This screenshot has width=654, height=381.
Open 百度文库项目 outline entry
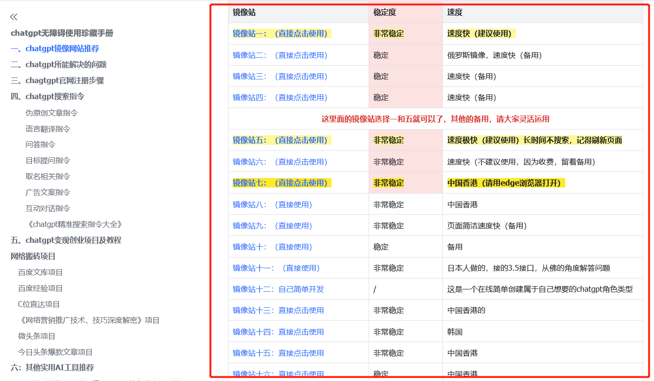tap(40, 272)
